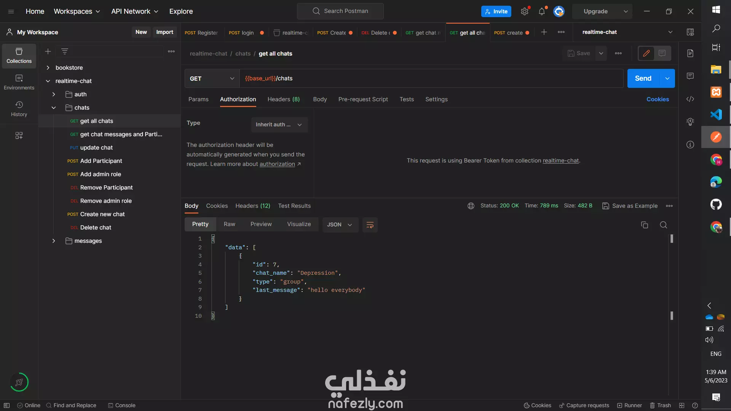The width and height of the screenshot is (731, 411).
Task: Open realtime-chat environment selector
Action: coord(627,32)
